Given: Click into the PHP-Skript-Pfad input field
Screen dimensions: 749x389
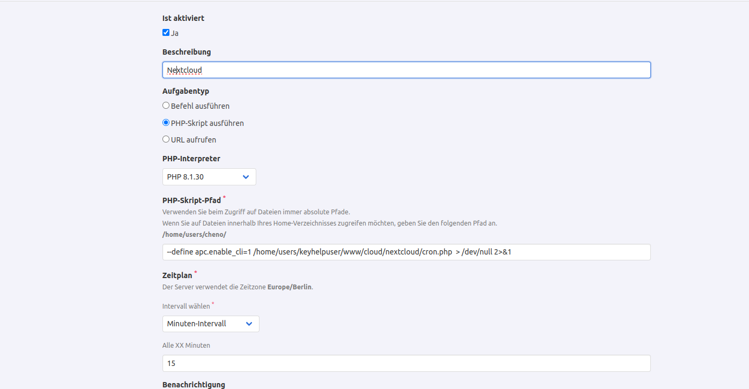Looking at the screenshot, I should click(406, 252).
